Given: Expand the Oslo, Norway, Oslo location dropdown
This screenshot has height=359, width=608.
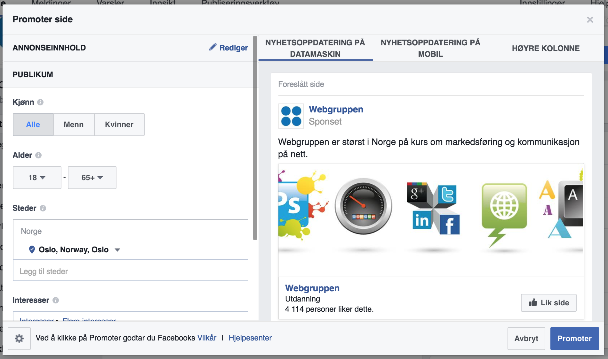Looking at the screenshot, I should [117, 250].
